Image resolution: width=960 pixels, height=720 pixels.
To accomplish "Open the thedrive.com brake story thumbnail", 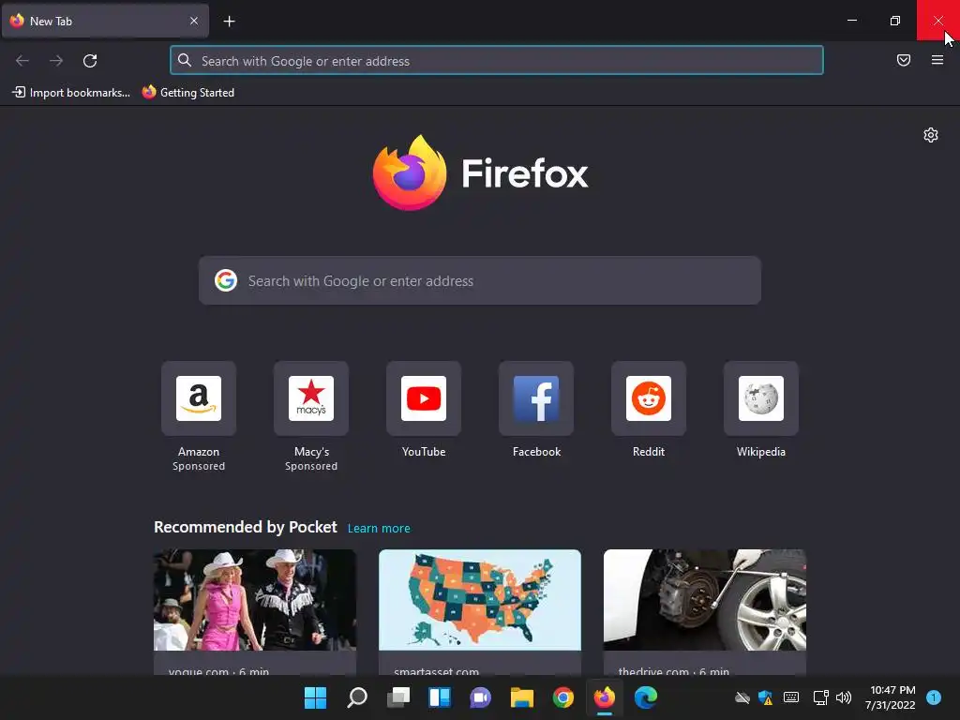I will 705,599.
